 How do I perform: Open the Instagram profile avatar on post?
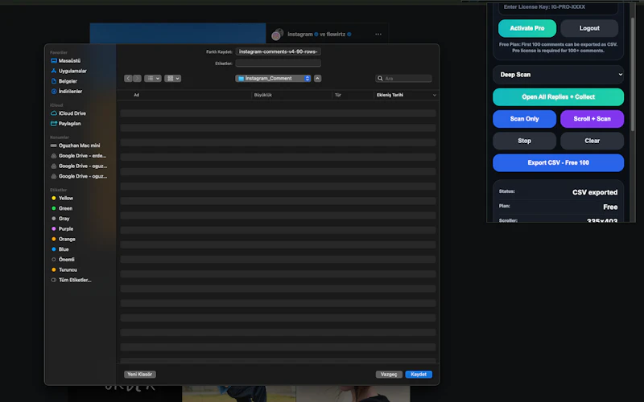278,35
